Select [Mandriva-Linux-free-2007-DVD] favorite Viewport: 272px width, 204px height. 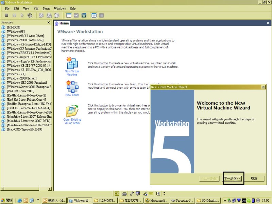click(x=29, y=121)
